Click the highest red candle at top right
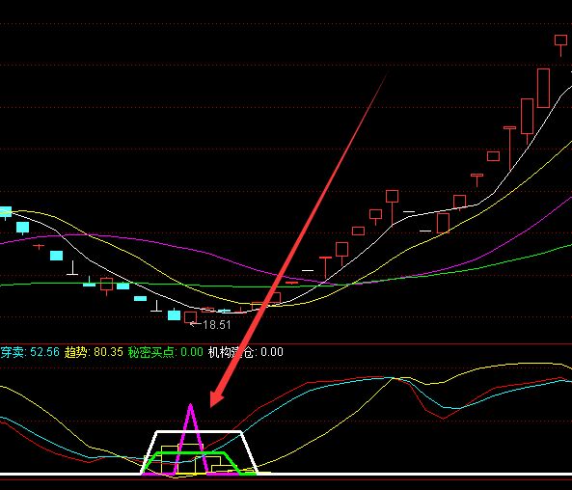 pyautogui.click(x=560, y=41)
